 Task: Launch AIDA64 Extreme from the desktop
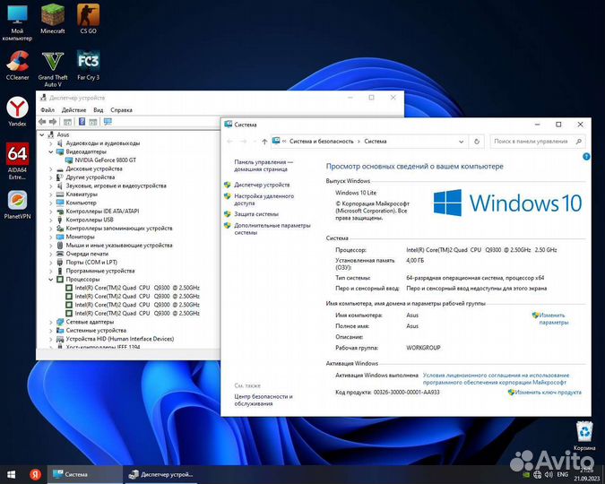coord(17,161)
